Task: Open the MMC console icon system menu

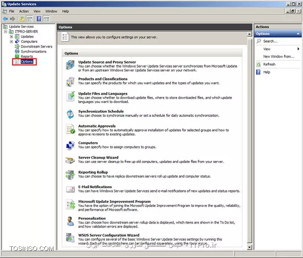Action: coord(4,12)
